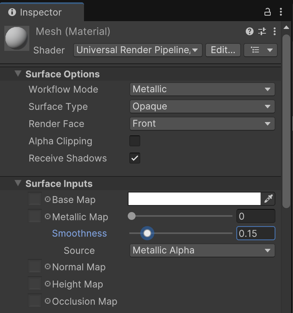Uncheck the Receive Shadows checkbox
Image resolution: width=293 pixels, height=313 pixels.
tap(135, 158)
